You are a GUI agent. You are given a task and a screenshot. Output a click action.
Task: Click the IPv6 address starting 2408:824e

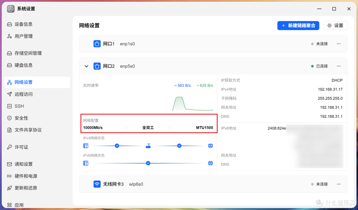277,128
